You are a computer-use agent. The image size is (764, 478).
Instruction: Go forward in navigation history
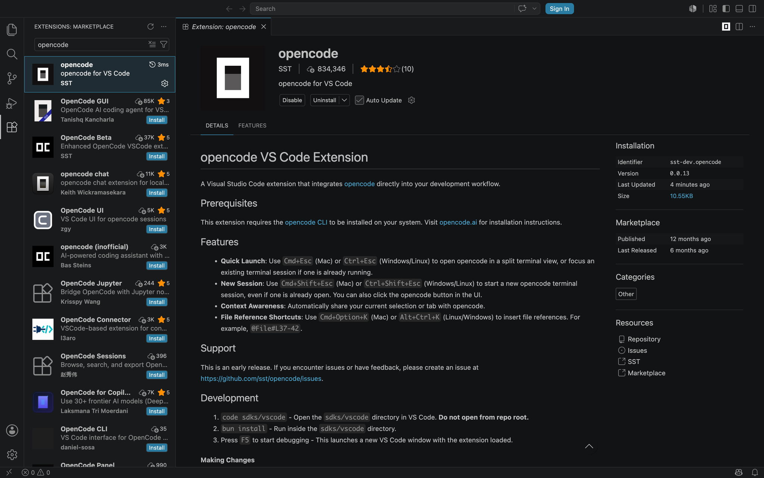click(x=242, y=9)
